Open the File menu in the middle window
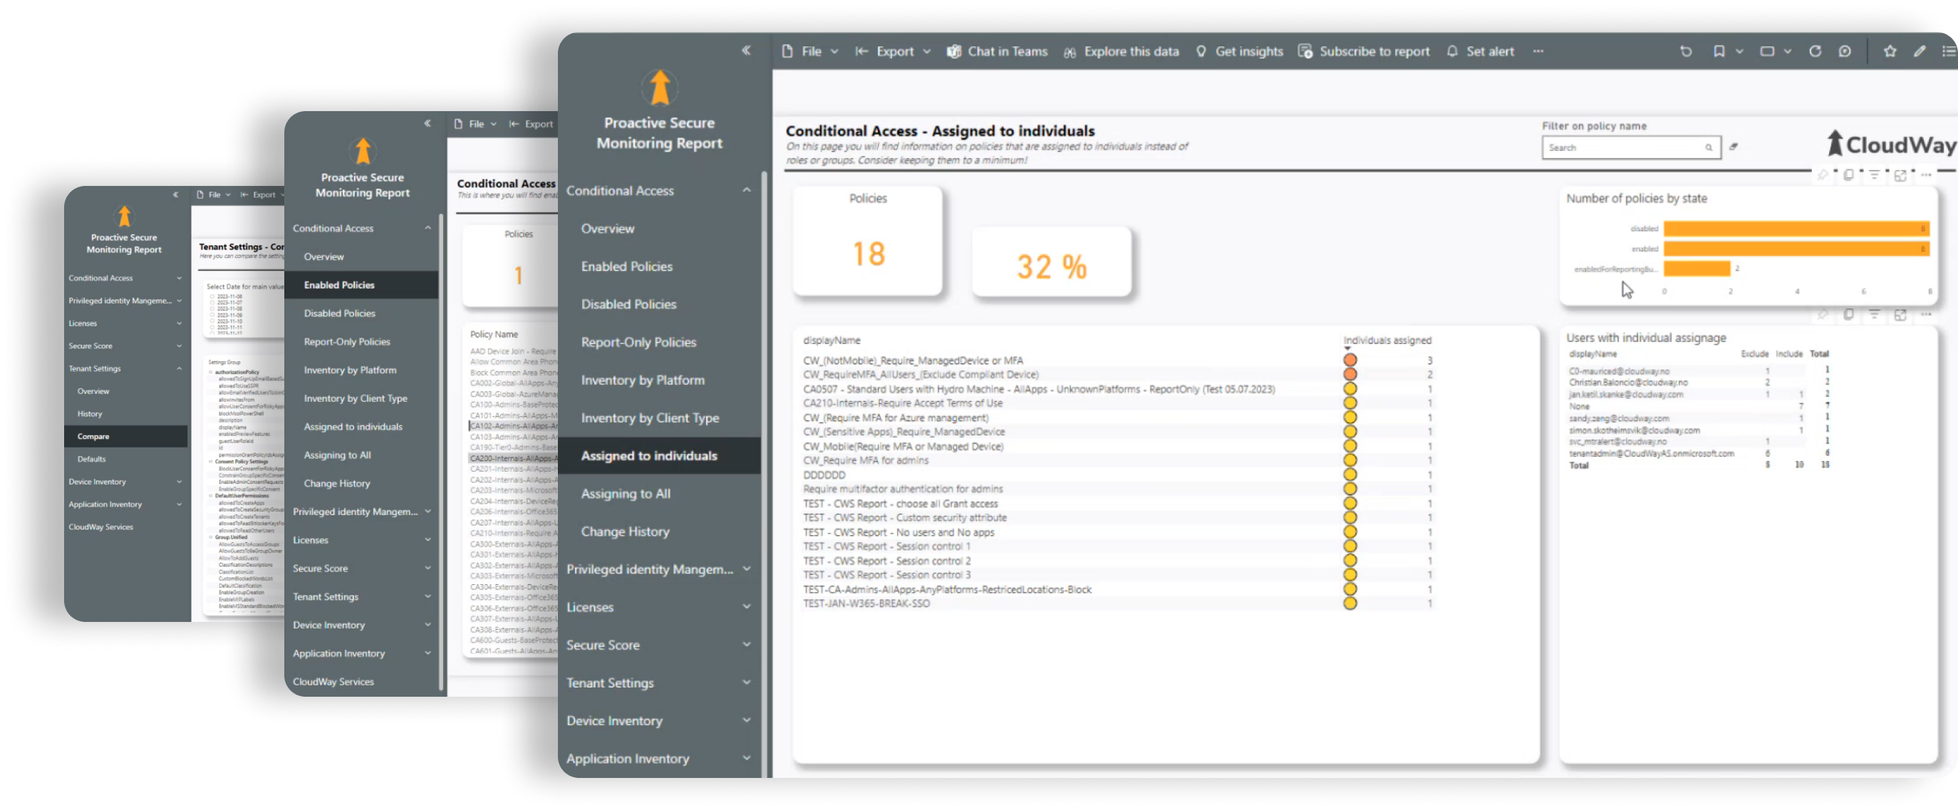Viewport: 1958px width, 810px height. (475, 124)
